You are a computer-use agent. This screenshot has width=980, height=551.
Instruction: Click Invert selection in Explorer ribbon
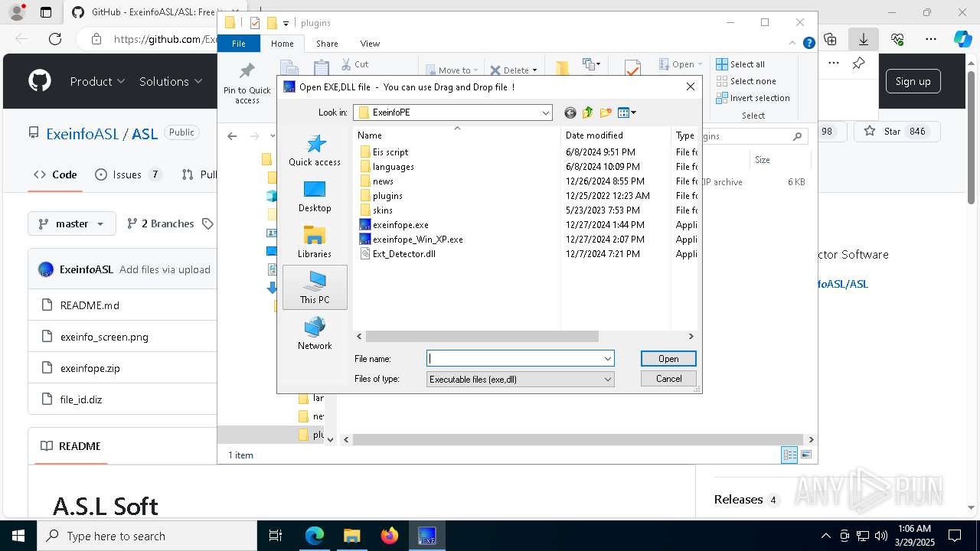(x=753, y=98)
